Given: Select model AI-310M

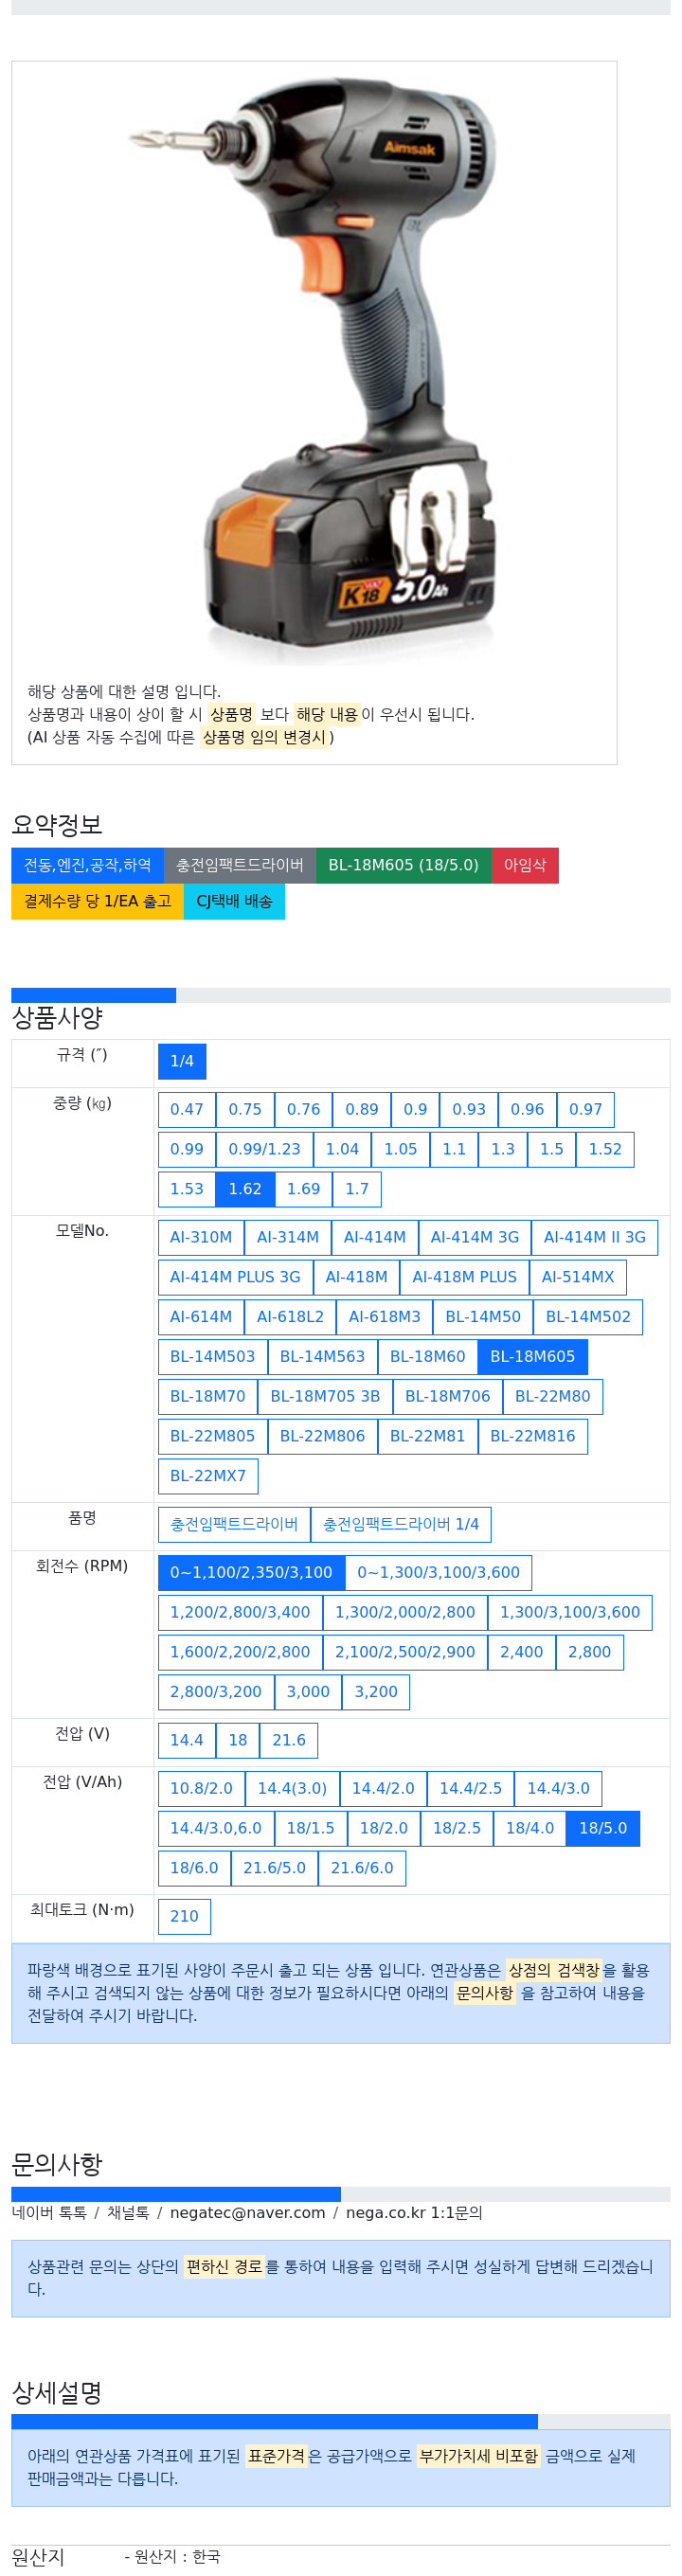Looking at the screenshot, I should pos(201,1237).
